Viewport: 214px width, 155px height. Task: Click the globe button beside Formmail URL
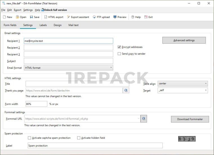coord(144,118)
